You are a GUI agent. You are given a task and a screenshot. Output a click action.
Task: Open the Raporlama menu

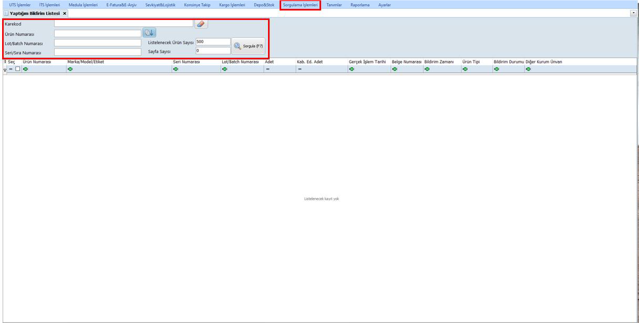coord(360,5)
